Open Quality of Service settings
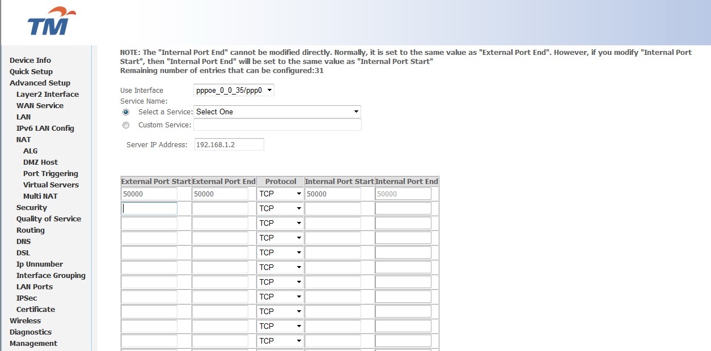Image resolution: width=711 pixels, height=351 pixels. 49,219
